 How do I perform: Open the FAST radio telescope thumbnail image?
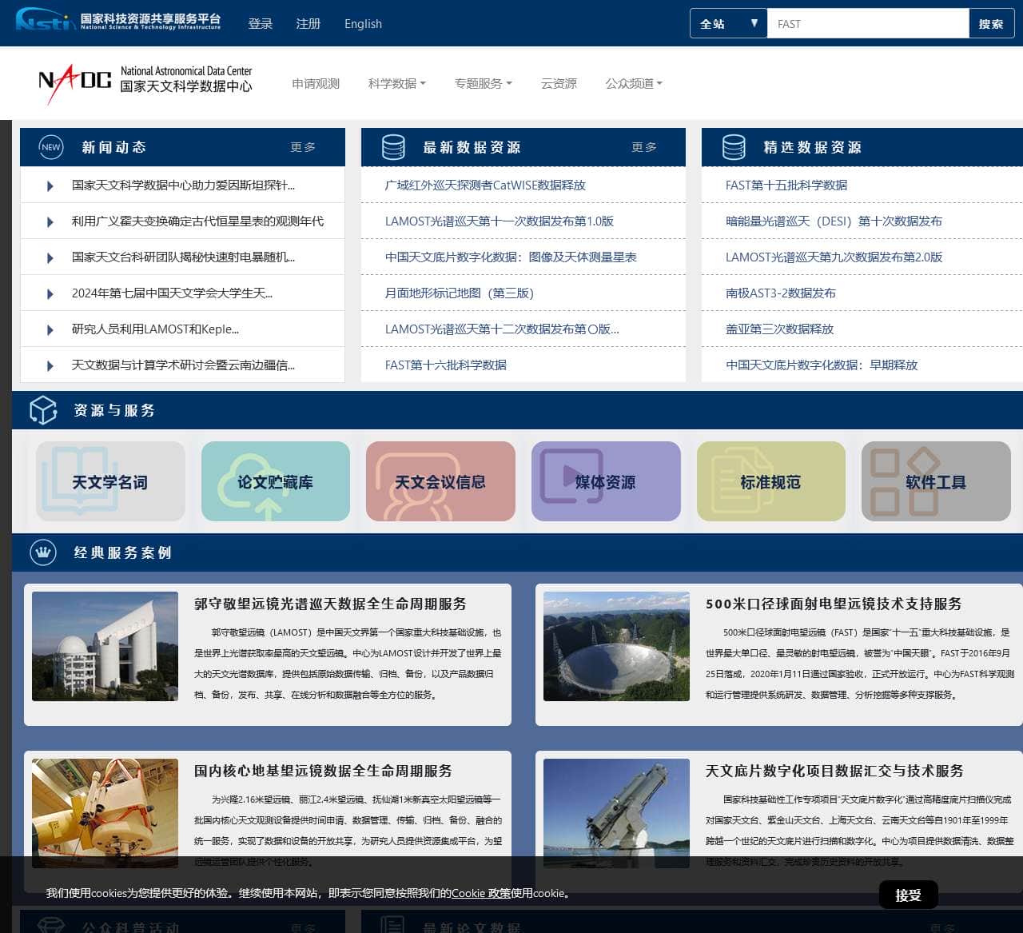tap(616, 646)
